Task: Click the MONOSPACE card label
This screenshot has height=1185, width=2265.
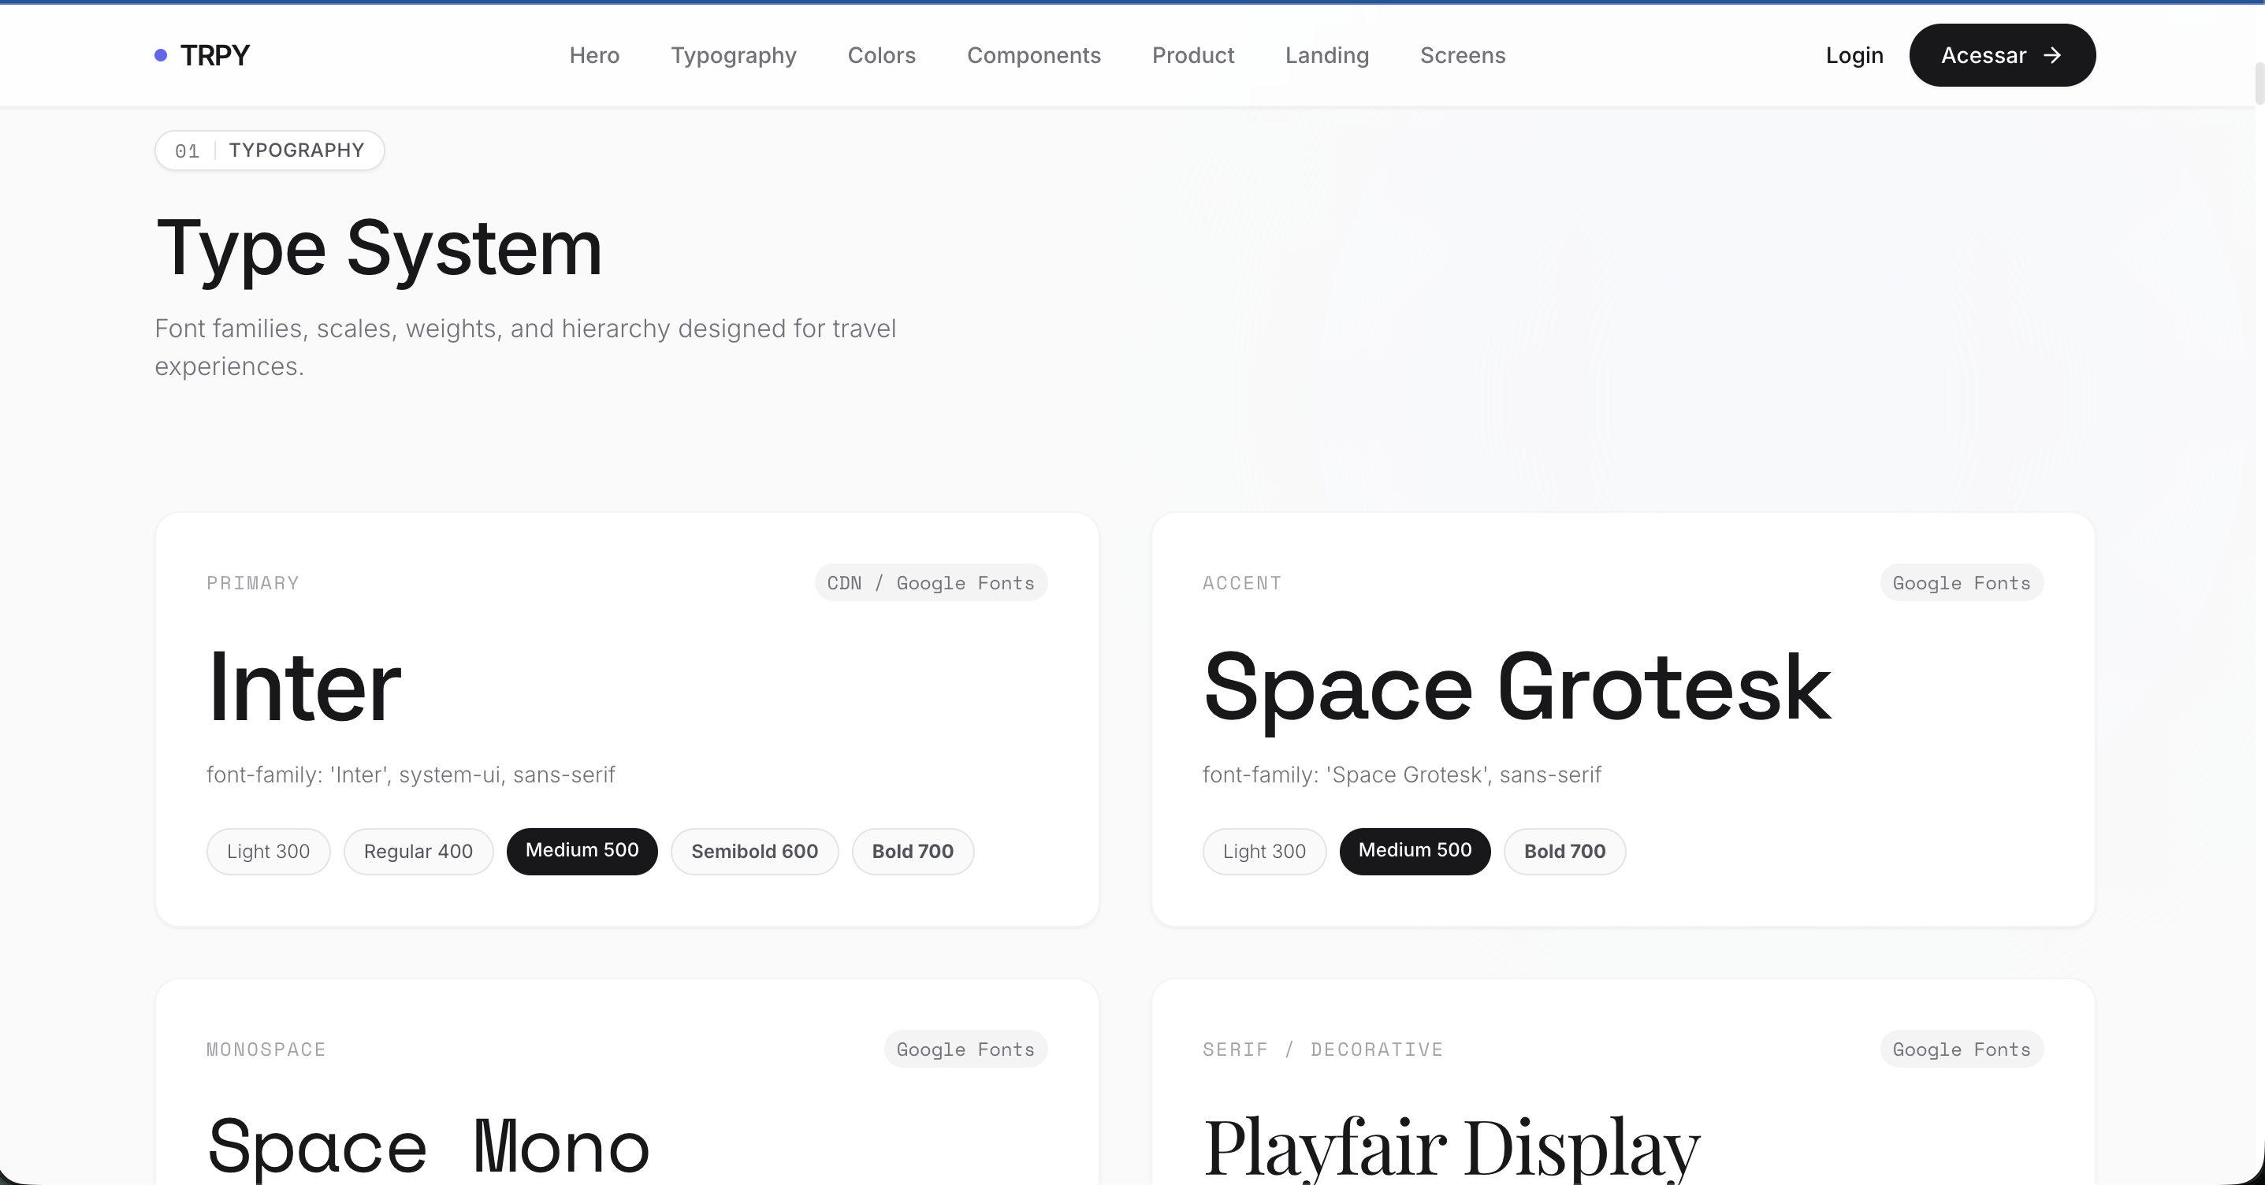Action: click(266, 1049)
